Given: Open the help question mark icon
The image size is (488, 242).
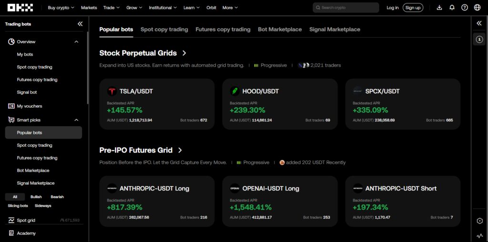Looking at the screenshot, I should 464,8.
